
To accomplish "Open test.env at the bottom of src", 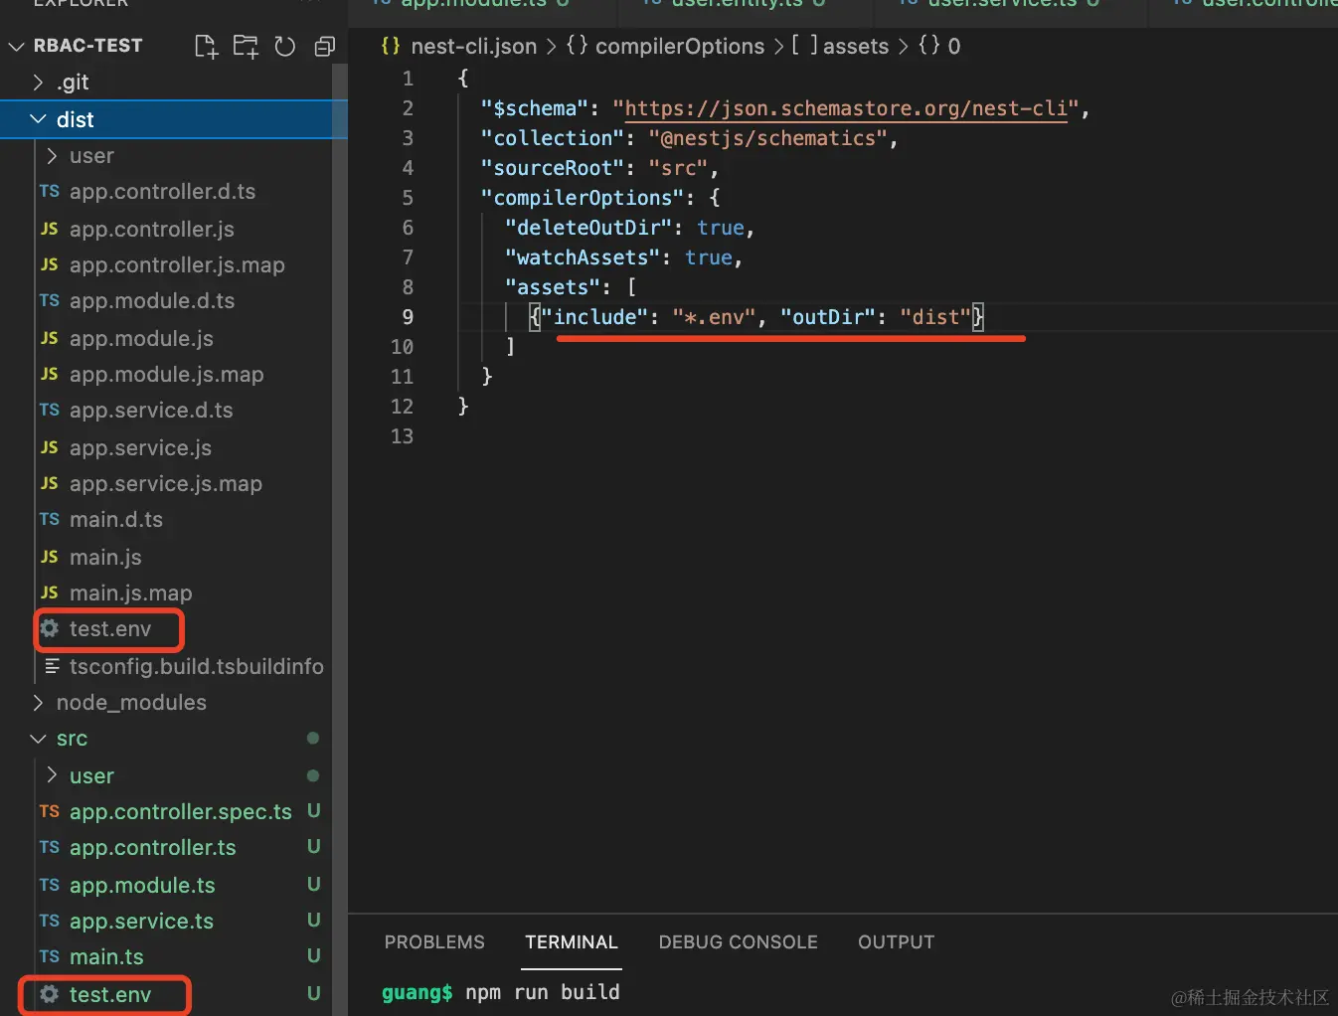I will point(109,994).
